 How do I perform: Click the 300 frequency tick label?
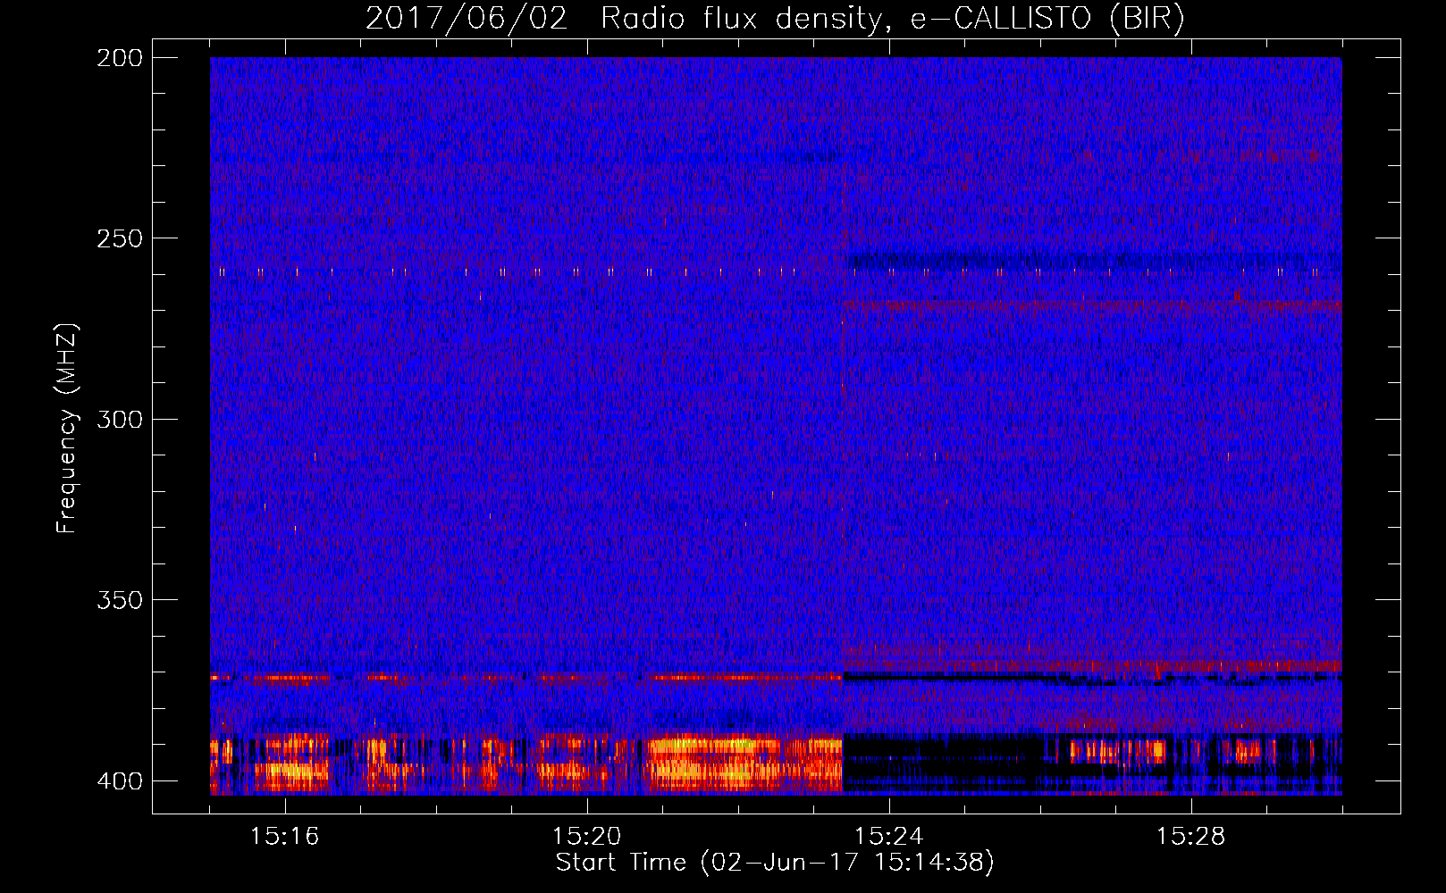[119, 420]
